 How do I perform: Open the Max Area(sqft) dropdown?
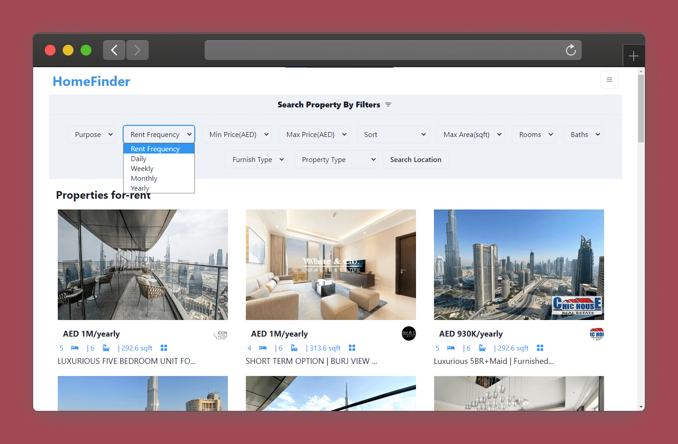tap(470, 134)
